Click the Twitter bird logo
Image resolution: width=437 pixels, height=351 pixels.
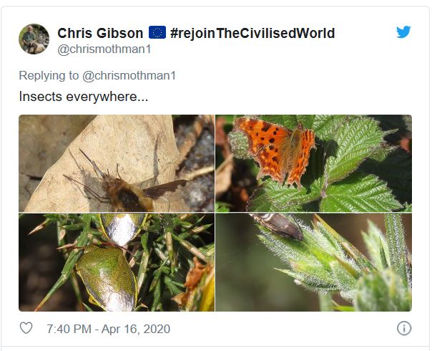tap(403, 32)
